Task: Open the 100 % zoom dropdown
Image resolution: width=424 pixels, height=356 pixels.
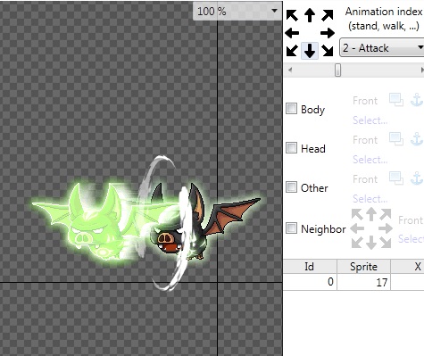Action: [237, 12]
